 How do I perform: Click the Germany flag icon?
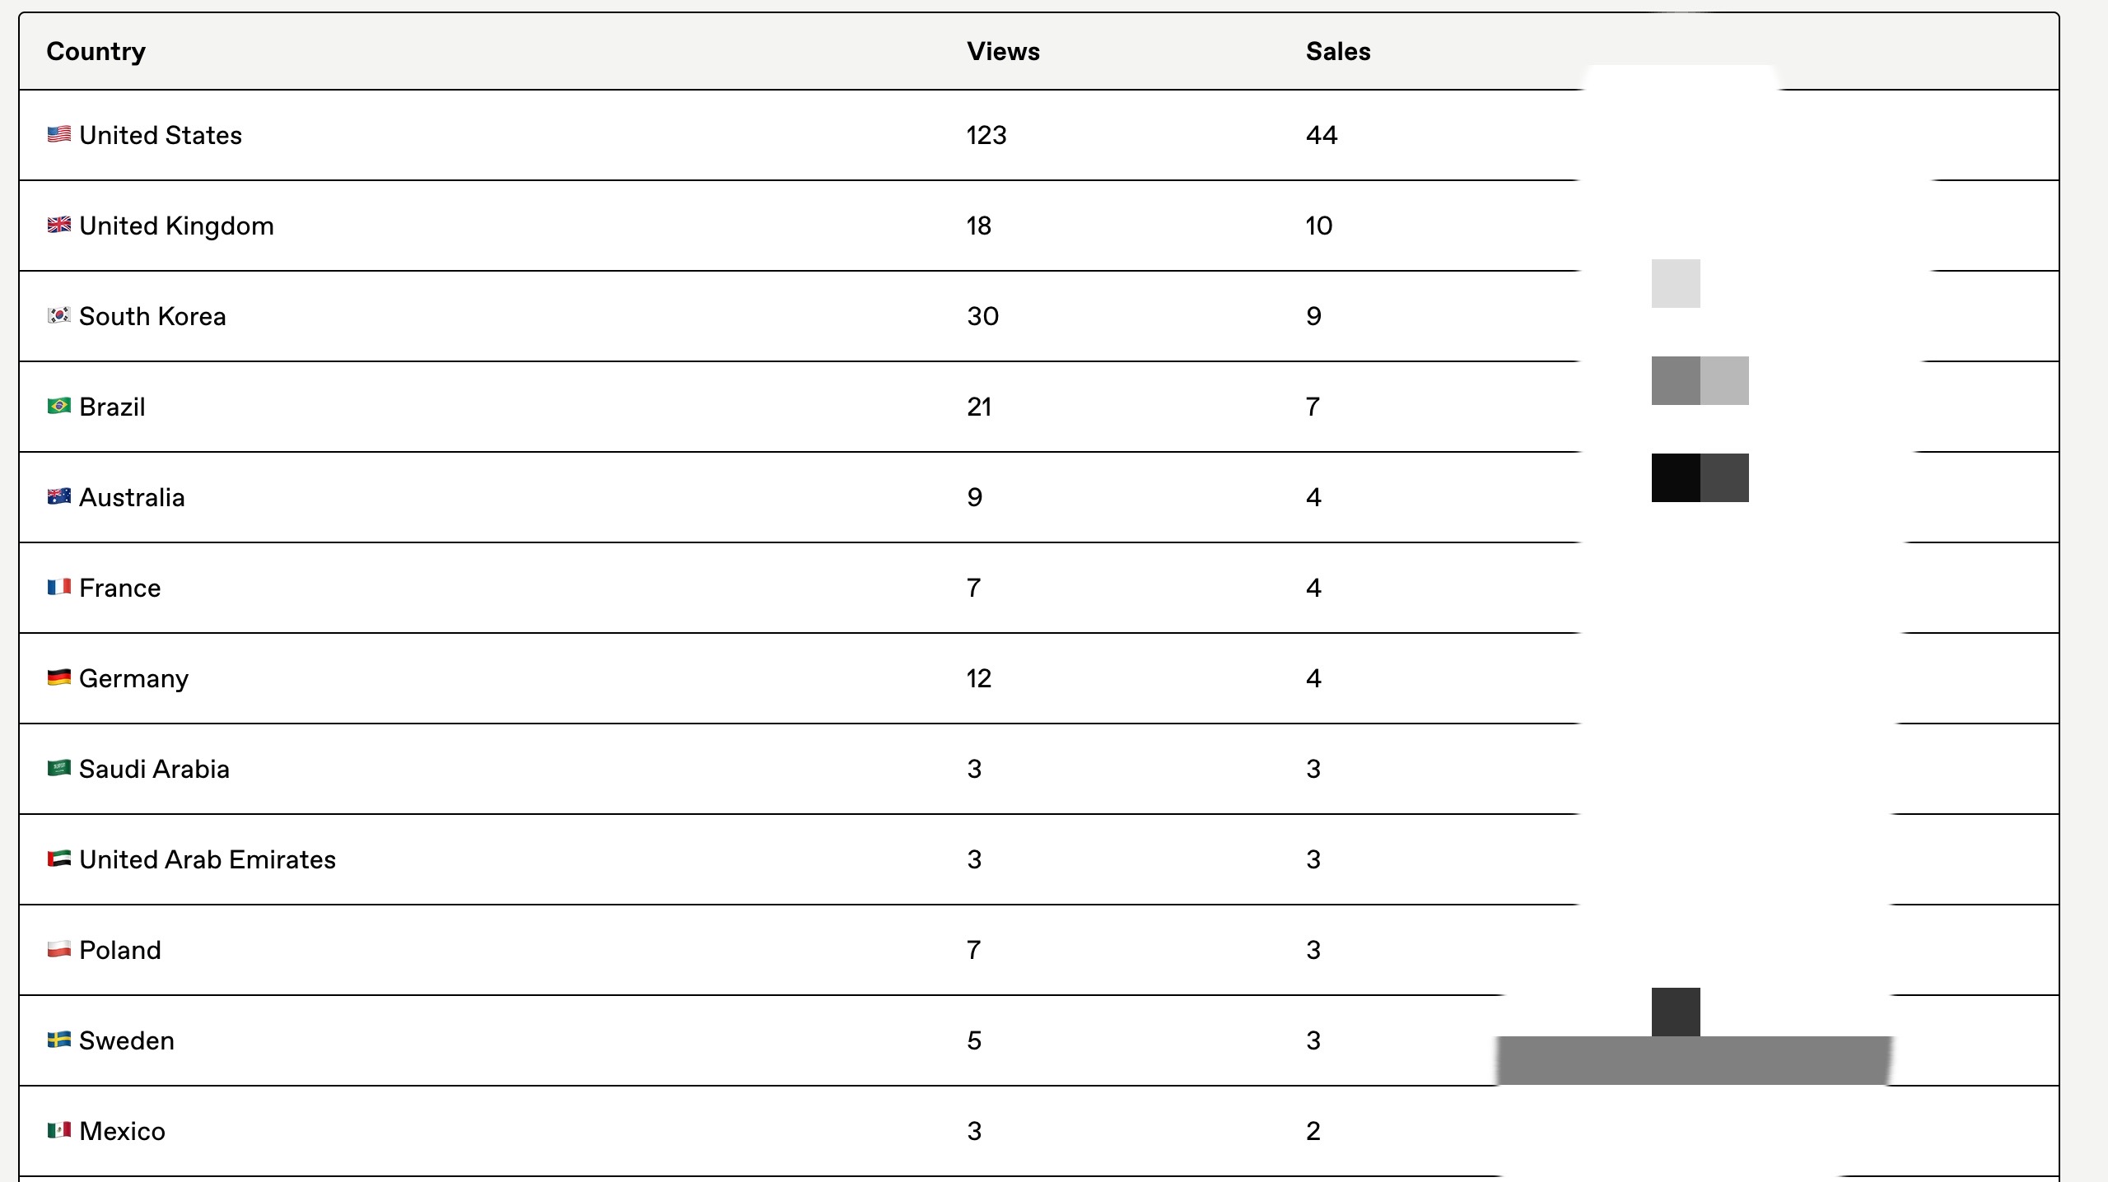58,677
